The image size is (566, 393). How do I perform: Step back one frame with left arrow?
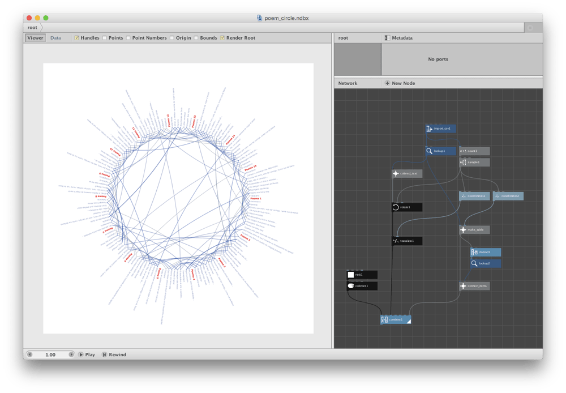[29, 354]
